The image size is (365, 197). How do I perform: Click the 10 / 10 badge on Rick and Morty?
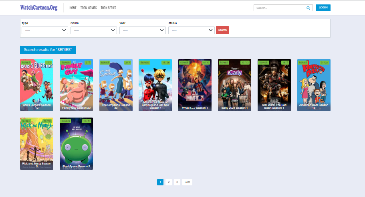47,121
